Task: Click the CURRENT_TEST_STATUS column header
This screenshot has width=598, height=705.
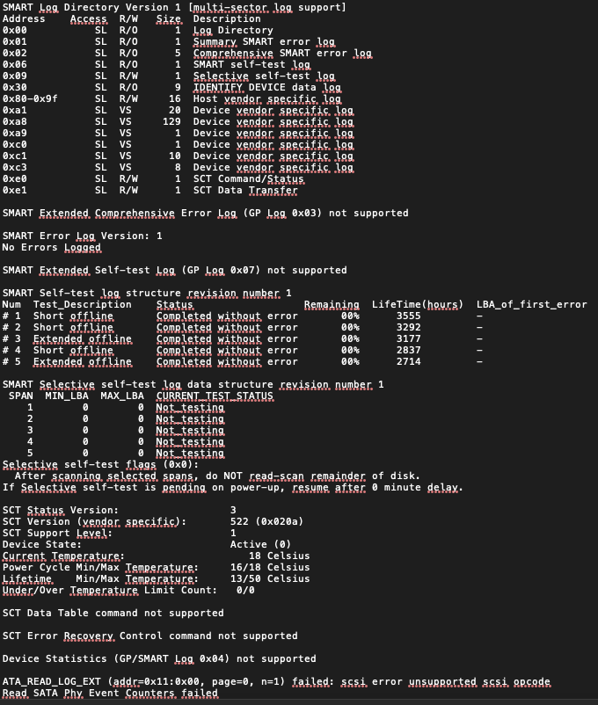Action: 215,396
